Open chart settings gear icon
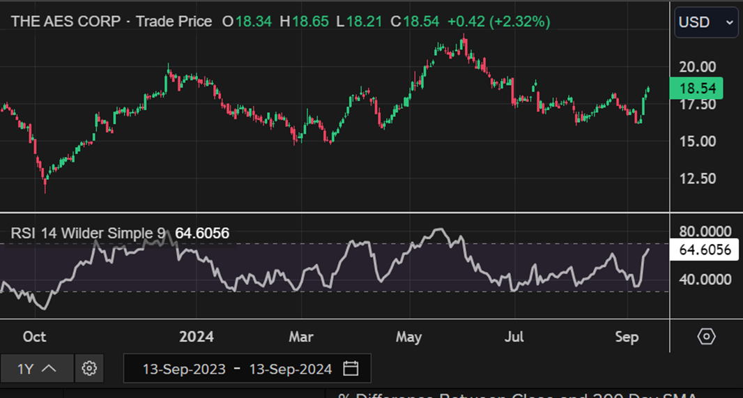This screenshot has height=398, width=743. click(89, 368)
